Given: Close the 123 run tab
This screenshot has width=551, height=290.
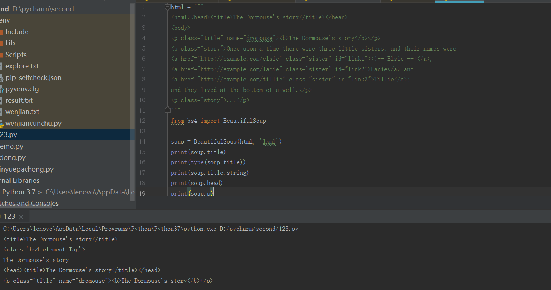Looking at the screenshot, I should [x=21, y=217].
